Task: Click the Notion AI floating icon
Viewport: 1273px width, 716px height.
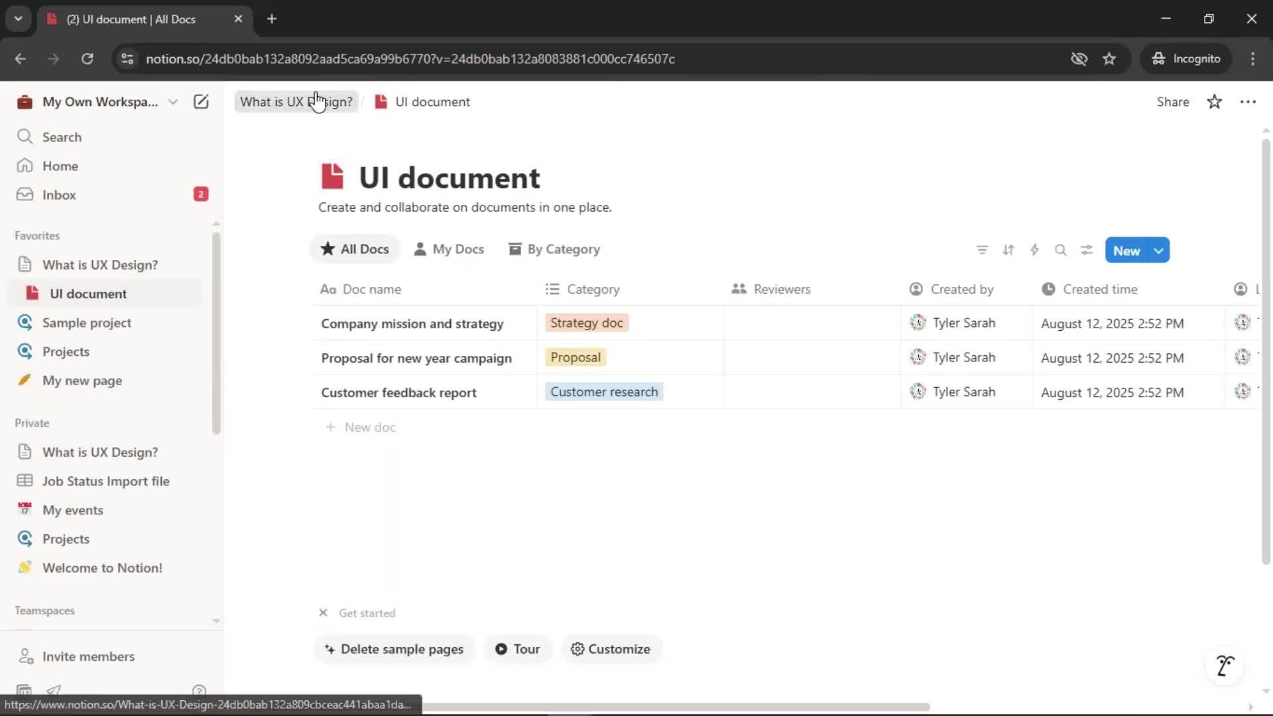Action: coord(1225,665)
